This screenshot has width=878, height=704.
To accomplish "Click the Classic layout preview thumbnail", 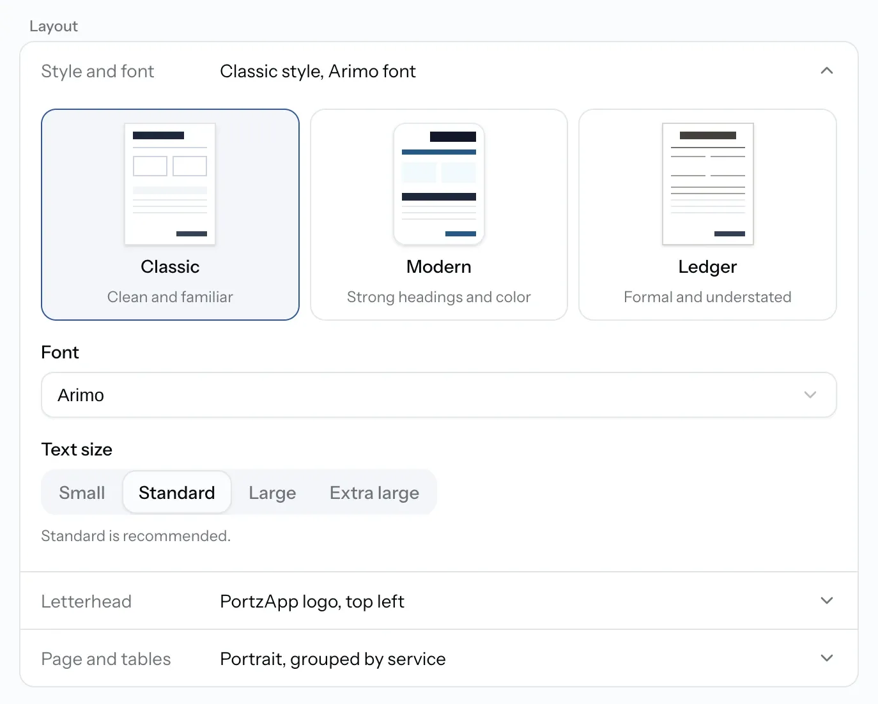I will click(170, 184).
